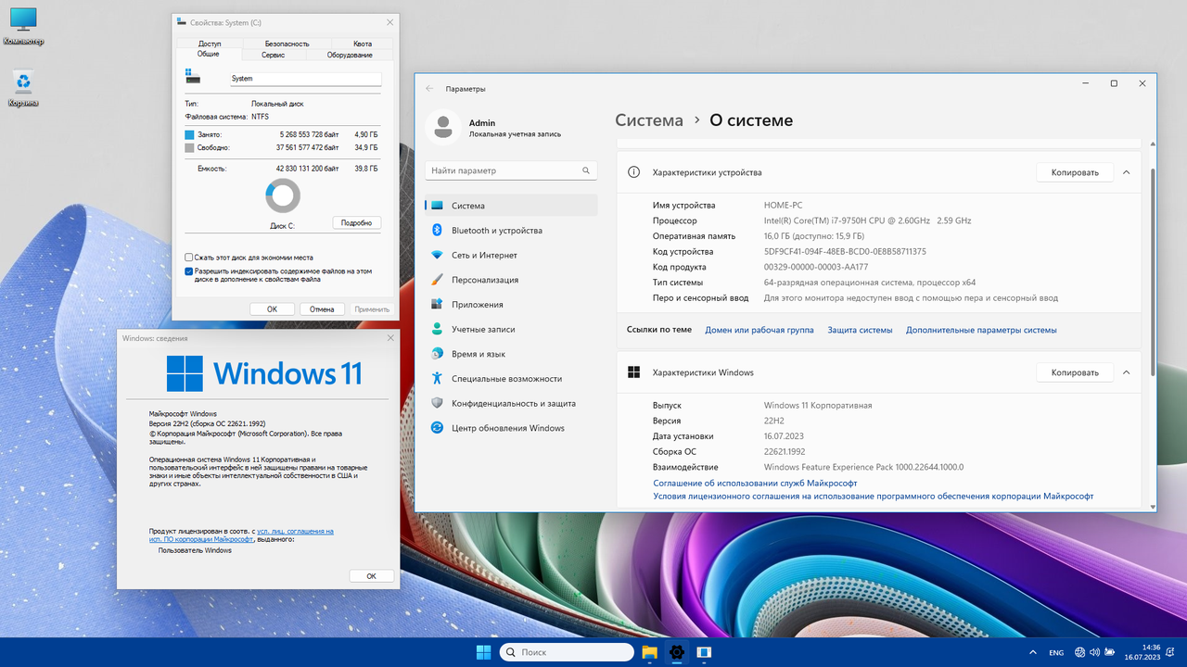Open Соглашение об использовании служб Майкрософт
1187x667 pixels.
(755, 483)
